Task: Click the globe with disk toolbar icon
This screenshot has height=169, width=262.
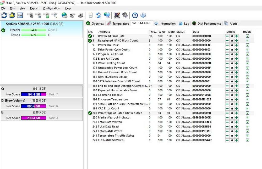Action: (64, 15)
